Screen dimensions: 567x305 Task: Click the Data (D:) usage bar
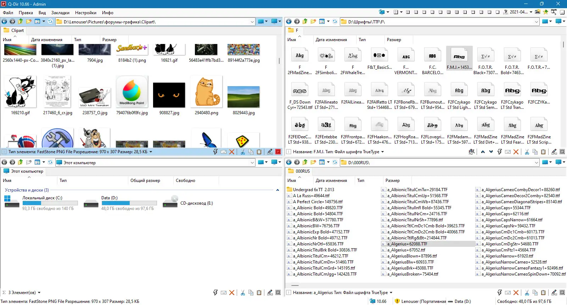click(x=129, y=203)
